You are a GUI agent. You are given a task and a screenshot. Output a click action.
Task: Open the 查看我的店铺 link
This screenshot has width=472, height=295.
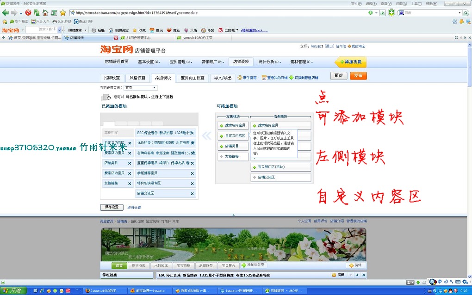pos(274,78)
